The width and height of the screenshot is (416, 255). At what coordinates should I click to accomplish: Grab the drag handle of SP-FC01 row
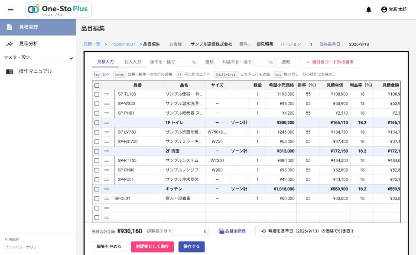click(x=107, y=180)
